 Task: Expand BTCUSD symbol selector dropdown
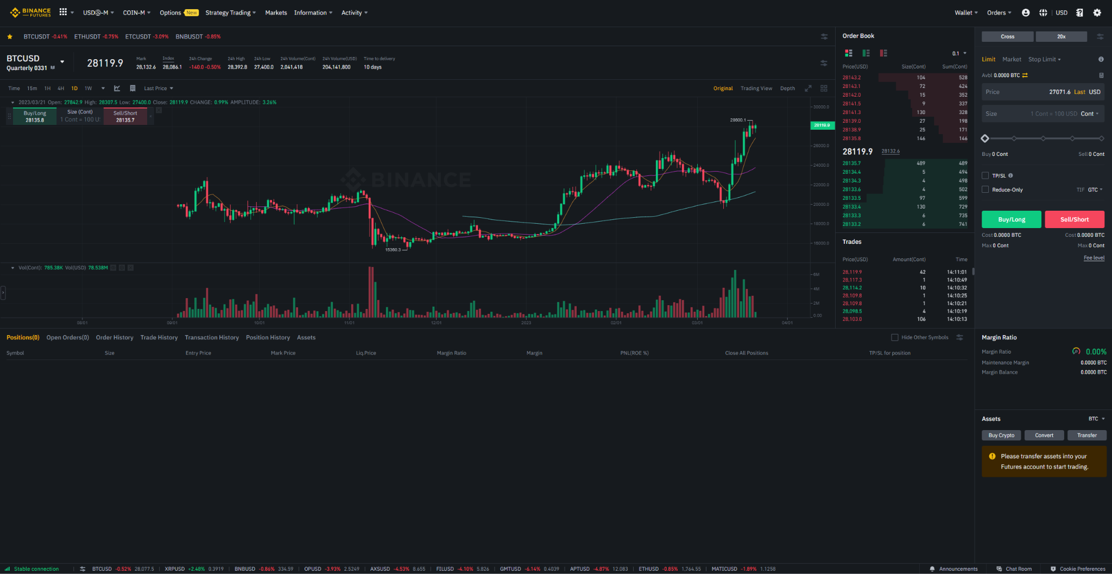pyautogui.click(x=62, y=61)
